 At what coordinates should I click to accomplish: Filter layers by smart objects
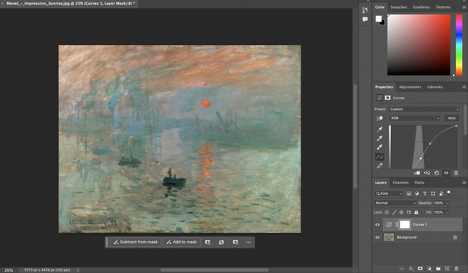441,194
